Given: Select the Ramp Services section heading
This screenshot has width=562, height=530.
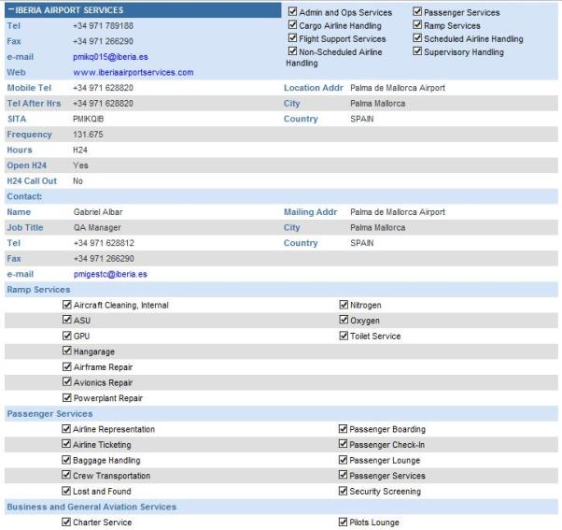Looking at the screenshot, I should 38,290.
